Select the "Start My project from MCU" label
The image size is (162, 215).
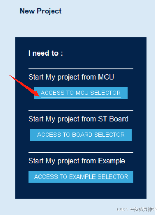[71, 77]
